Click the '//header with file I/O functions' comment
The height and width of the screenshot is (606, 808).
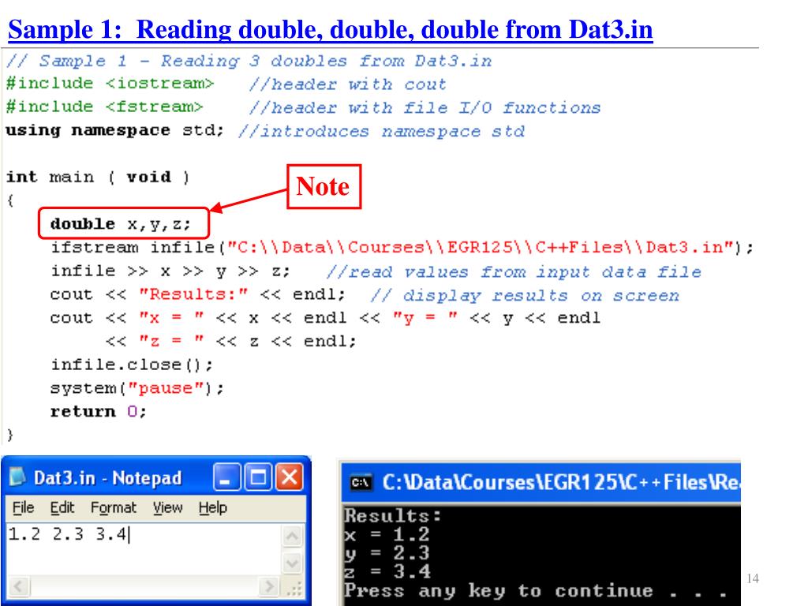pyautogui.click(x=425, y=107)
